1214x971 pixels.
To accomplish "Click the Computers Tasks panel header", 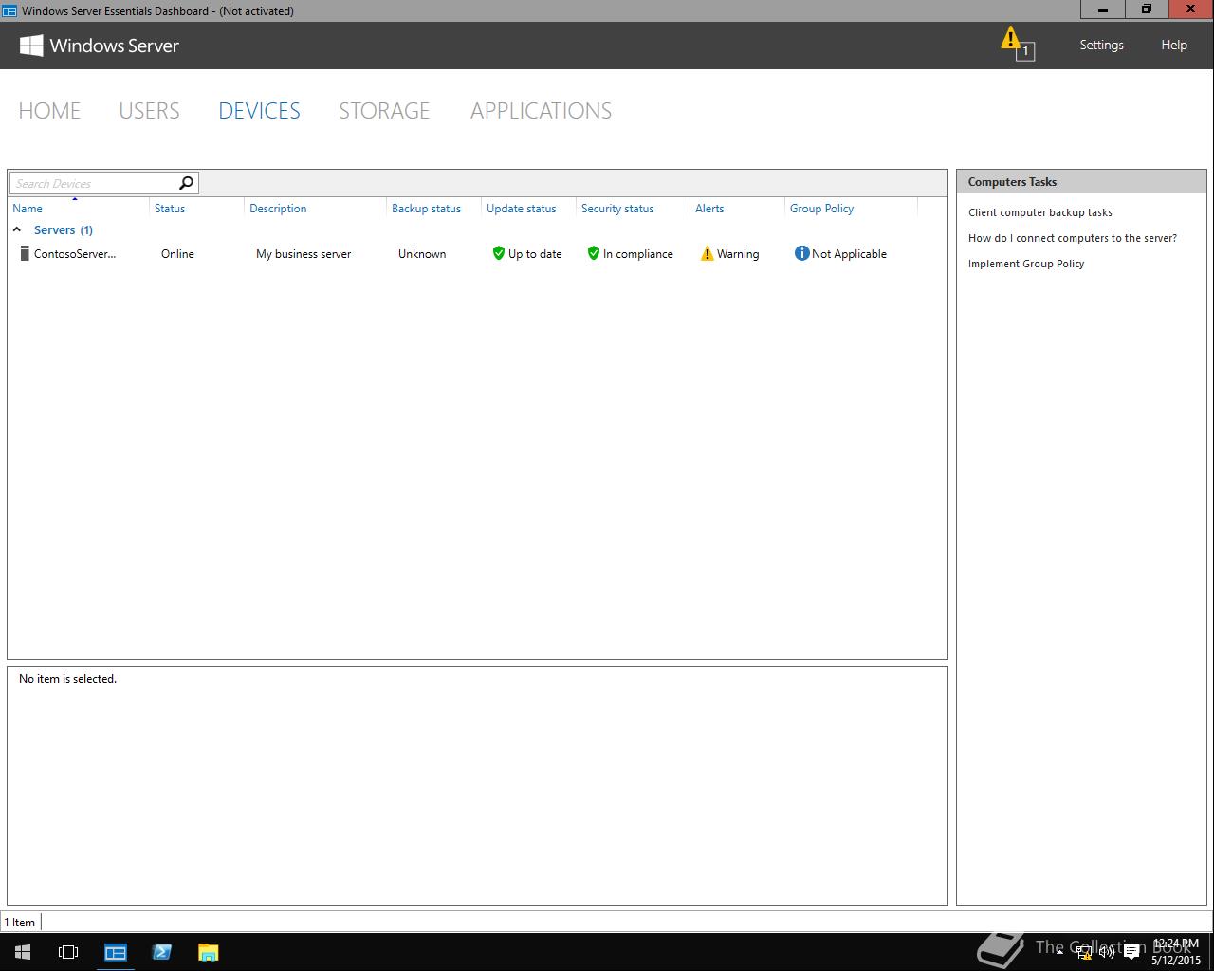I will [x=1081, y=182].
